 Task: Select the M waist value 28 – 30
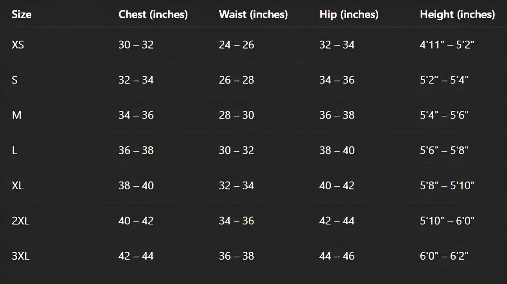click(x=236, y=115)
